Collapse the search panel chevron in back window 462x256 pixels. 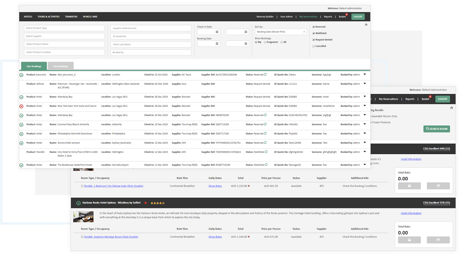pos(452,108)
